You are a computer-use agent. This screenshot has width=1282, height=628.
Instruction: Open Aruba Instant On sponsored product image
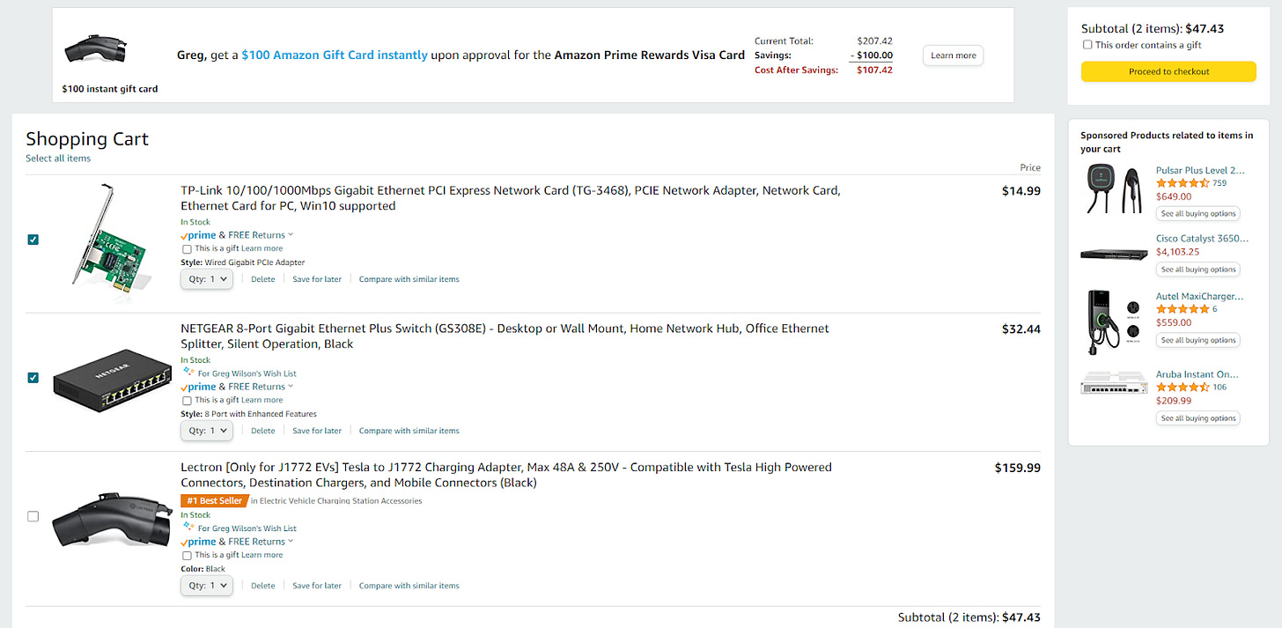click(1115, 385)
